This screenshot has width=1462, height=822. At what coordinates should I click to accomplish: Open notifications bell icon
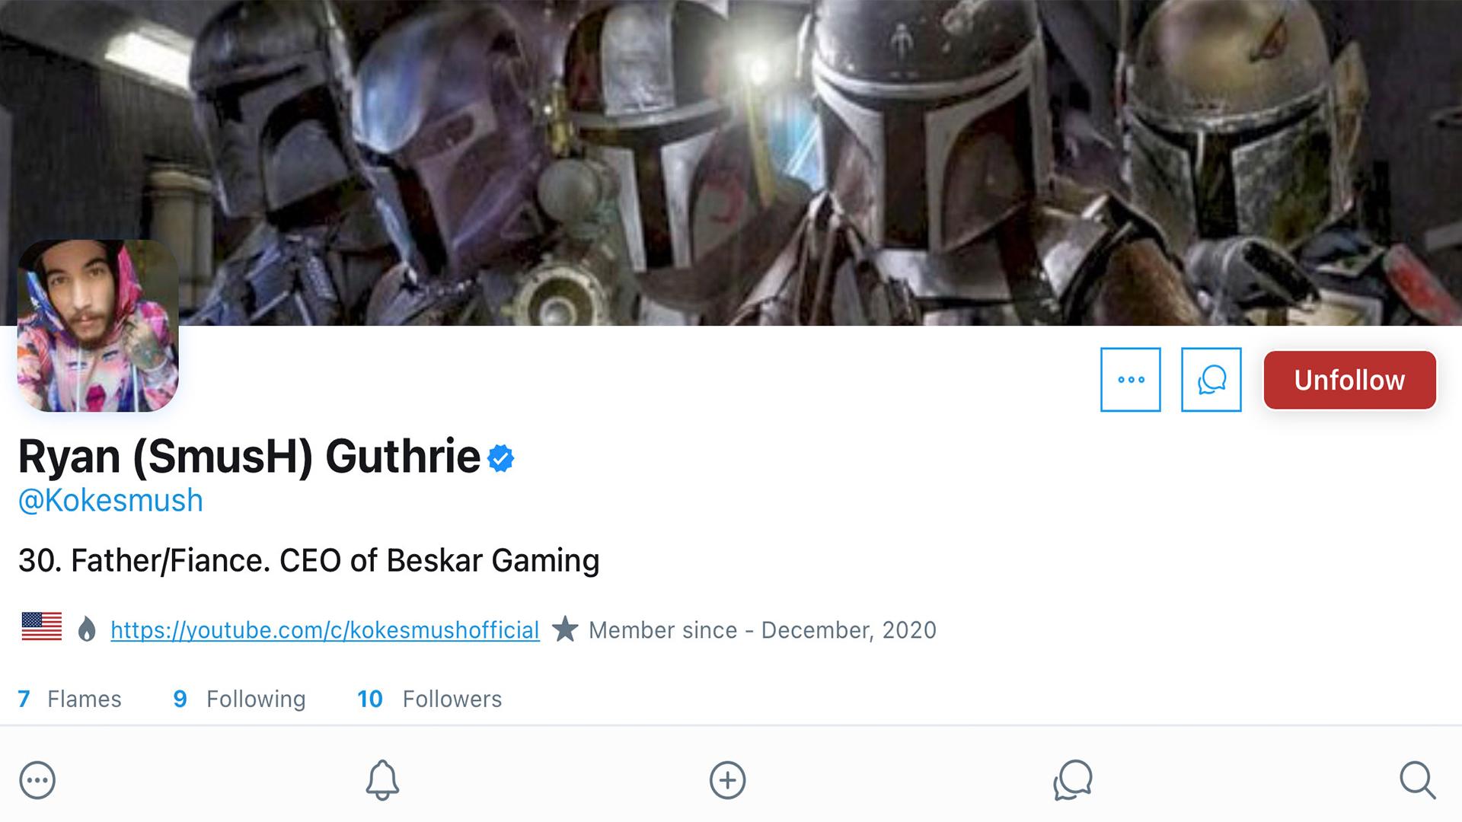tap(382, 780)
